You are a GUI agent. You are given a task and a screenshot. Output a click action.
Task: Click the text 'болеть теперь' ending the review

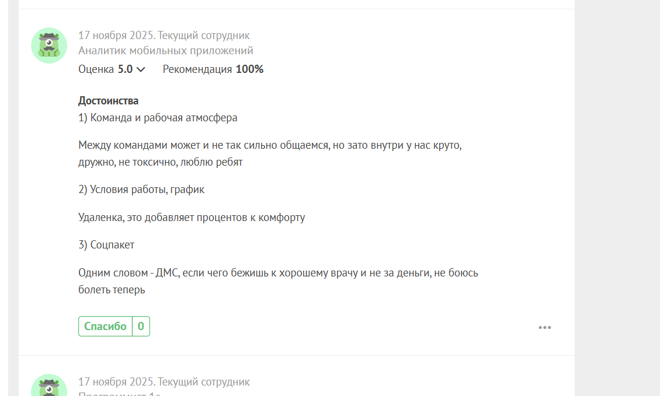(x=112, y=289)
